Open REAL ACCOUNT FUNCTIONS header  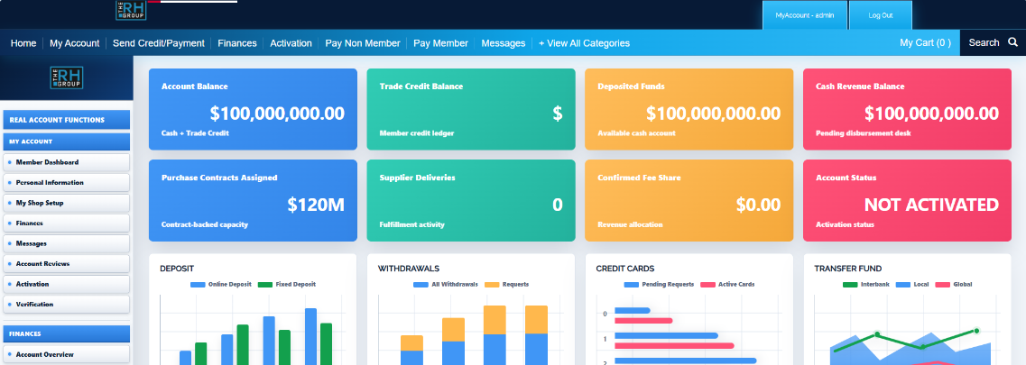(x=66, y=120)
